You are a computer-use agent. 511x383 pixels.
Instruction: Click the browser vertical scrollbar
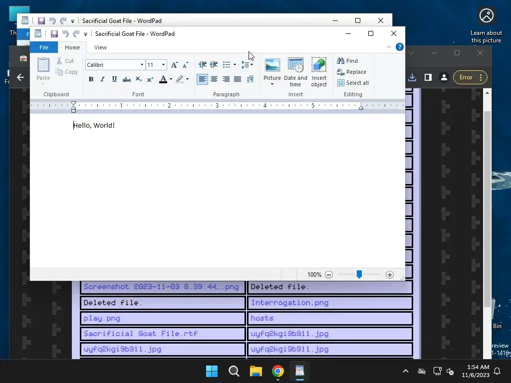click(x=487, y=208)
